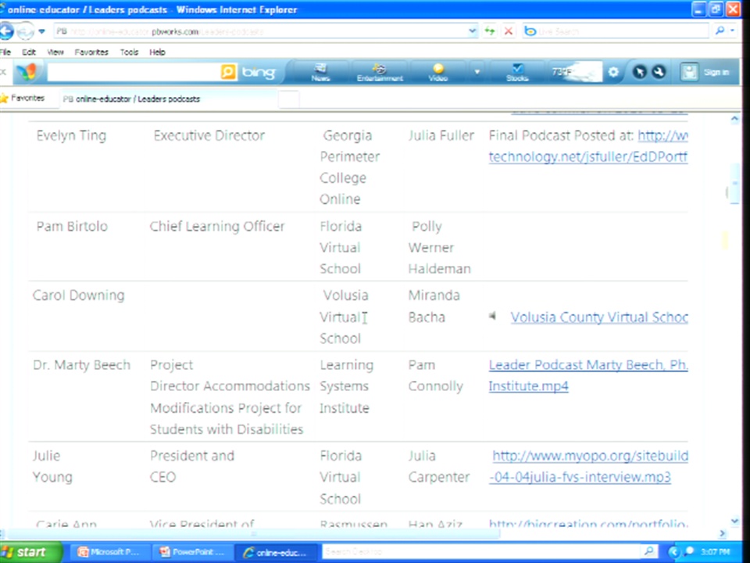Screen dimensions: 750x563
Task: Click the Search Desktop magnifier button
Action: 649,551
